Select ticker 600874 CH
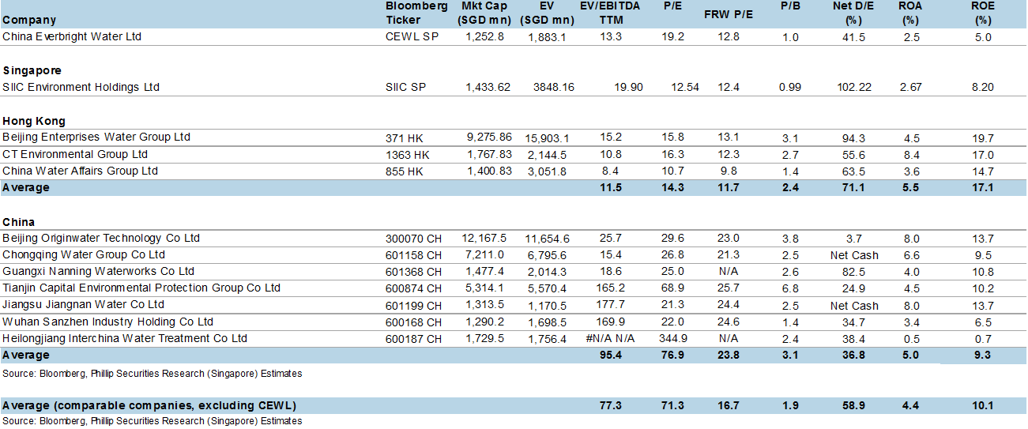Image resolution: width=1028 pixels, height=429 pixels. tap(412, 288)
